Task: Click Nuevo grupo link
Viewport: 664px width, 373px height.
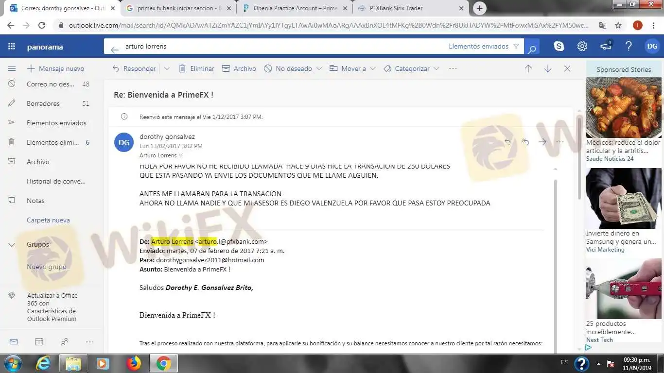Action: [47, 267]
